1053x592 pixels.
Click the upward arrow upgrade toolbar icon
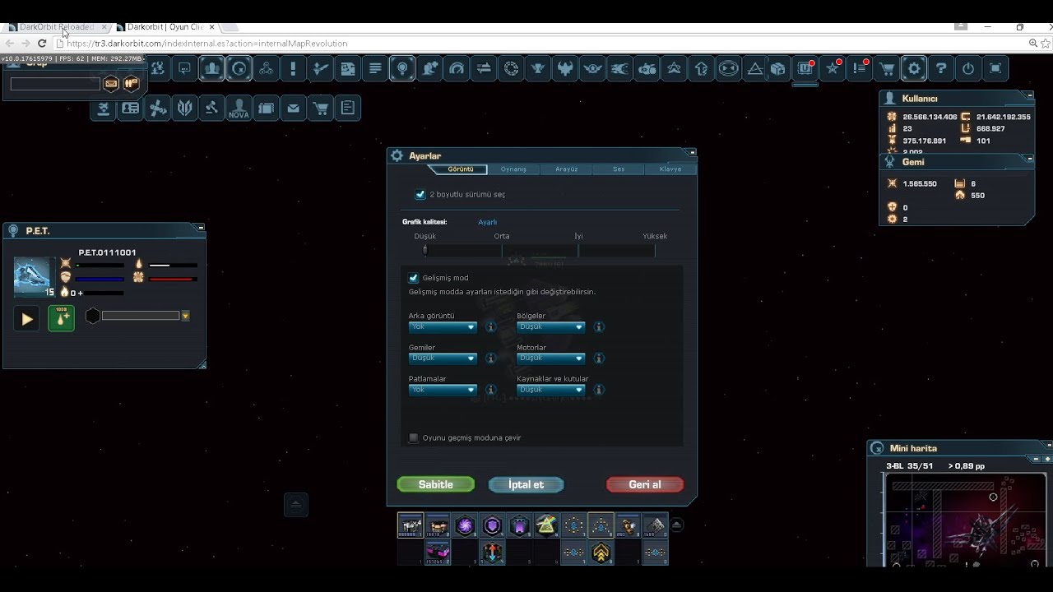tap(701, 69)
